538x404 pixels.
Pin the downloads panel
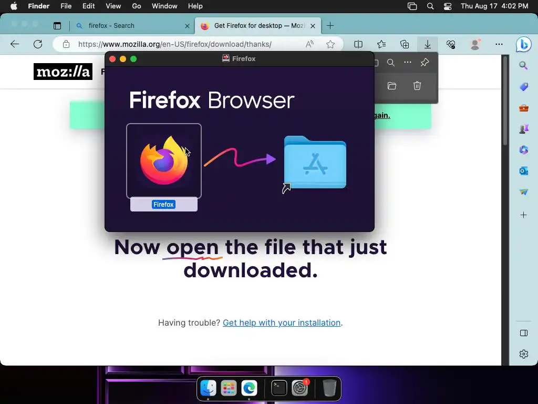425,62
